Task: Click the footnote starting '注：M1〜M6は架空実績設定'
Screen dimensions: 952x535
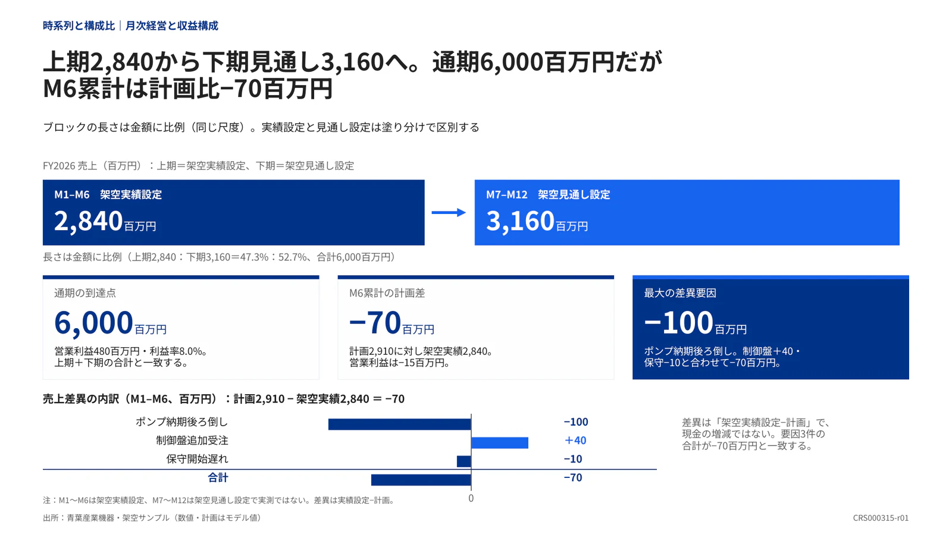Action: [220, 501]
